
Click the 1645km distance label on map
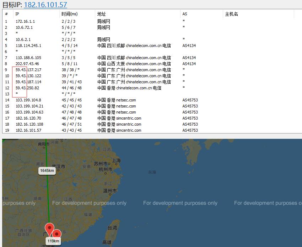pyautogui.click(x=47, y=171)
